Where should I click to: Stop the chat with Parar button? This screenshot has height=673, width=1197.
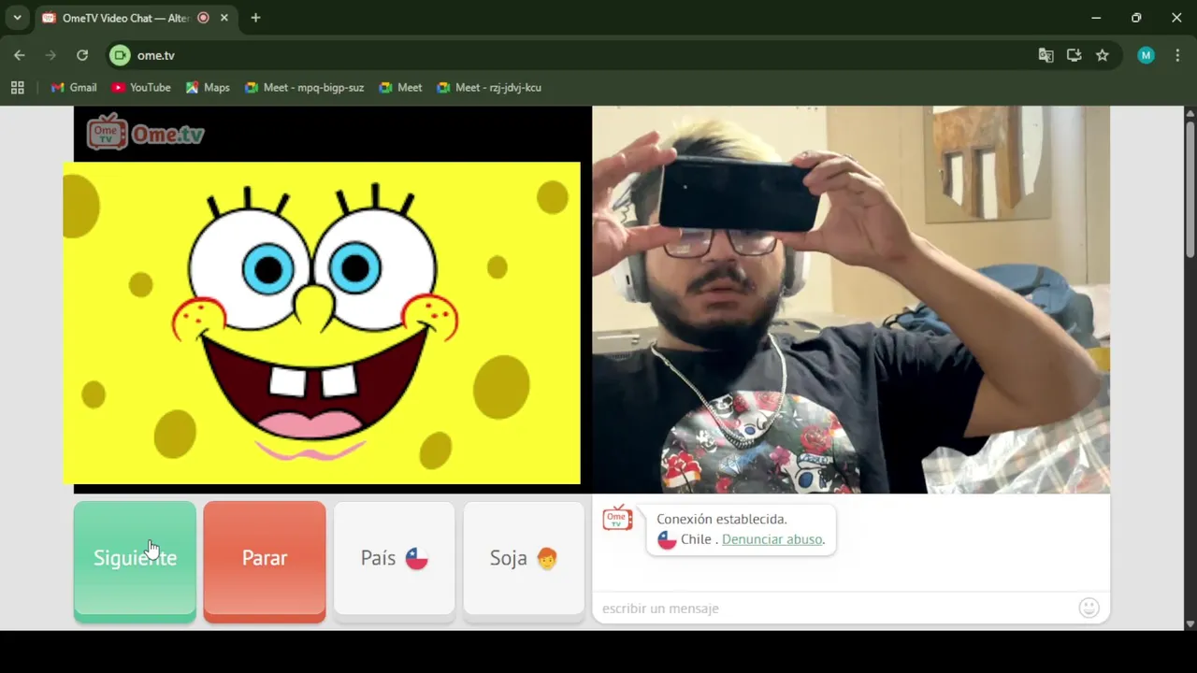coord(265,561)
